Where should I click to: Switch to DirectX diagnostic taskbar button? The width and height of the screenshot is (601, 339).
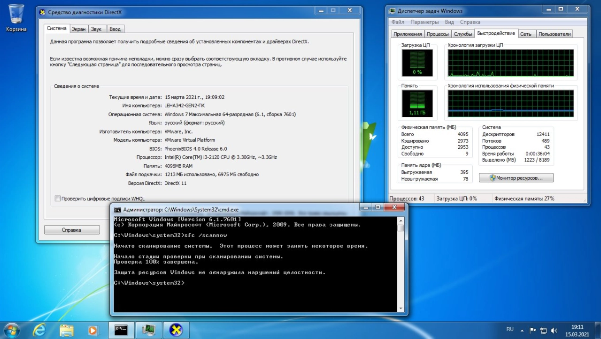[176, 330]
